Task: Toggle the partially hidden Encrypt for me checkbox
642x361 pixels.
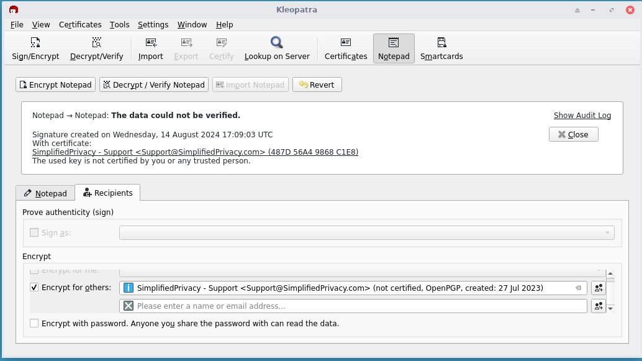Action: click(34, 271)
